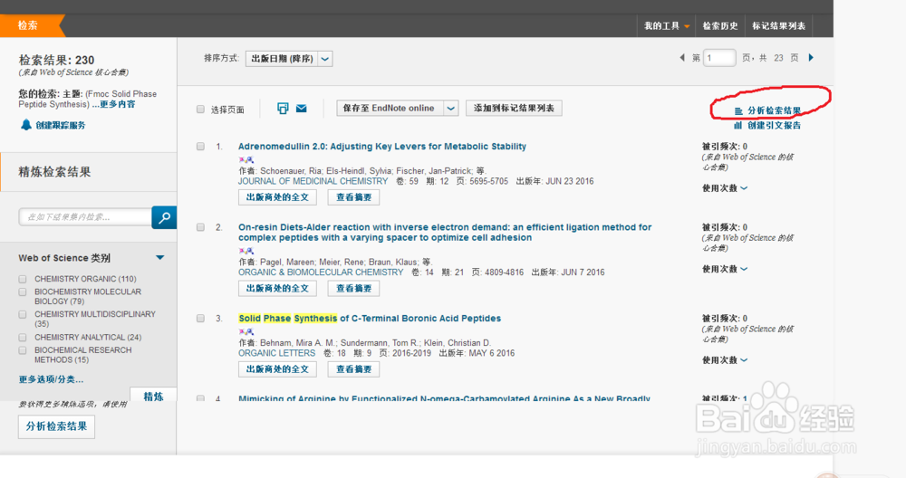Open Marked List in top bar
Viewport: 906px width, 478px height.
point(778,26)
